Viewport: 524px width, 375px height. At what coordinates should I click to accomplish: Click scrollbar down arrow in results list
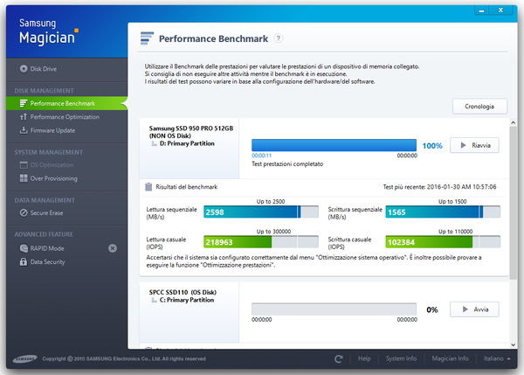pos(513,344)
